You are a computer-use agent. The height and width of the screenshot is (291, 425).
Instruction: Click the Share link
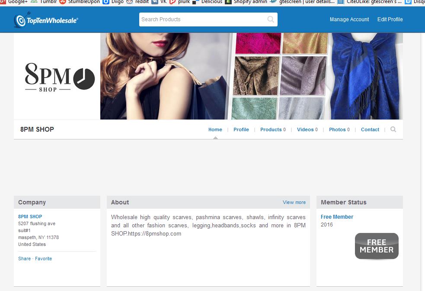click(x=24, y=259)
